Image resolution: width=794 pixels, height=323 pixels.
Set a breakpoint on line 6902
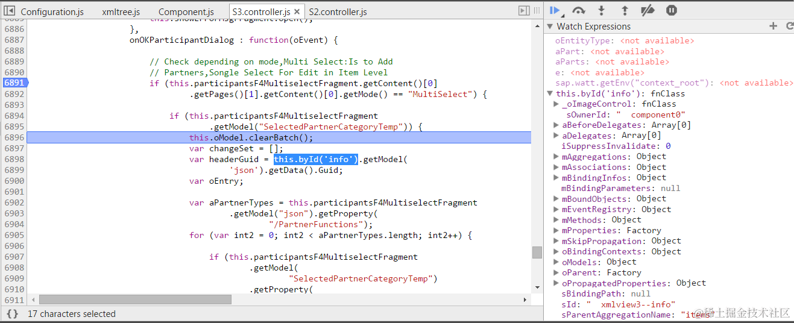tap(14, 202)
